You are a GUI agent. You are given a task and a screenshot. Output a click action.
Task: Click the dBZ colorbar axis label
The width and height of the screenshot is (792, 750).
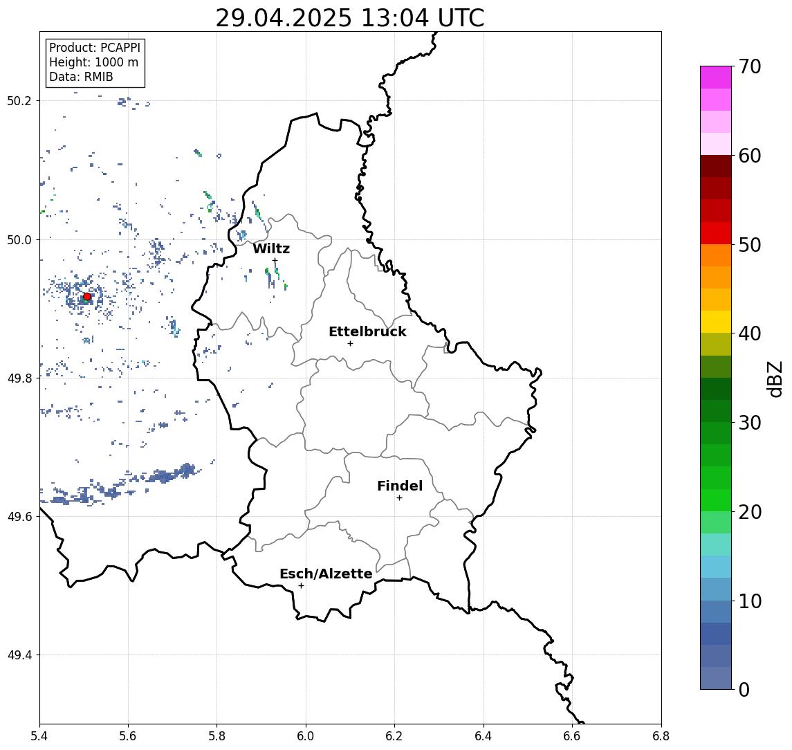[x=774, y=378]
